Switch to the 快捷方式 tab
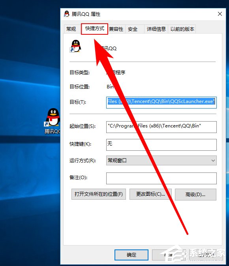Image resolution: width=229 pixels, height=266 pixels. (x=94, y=29)
